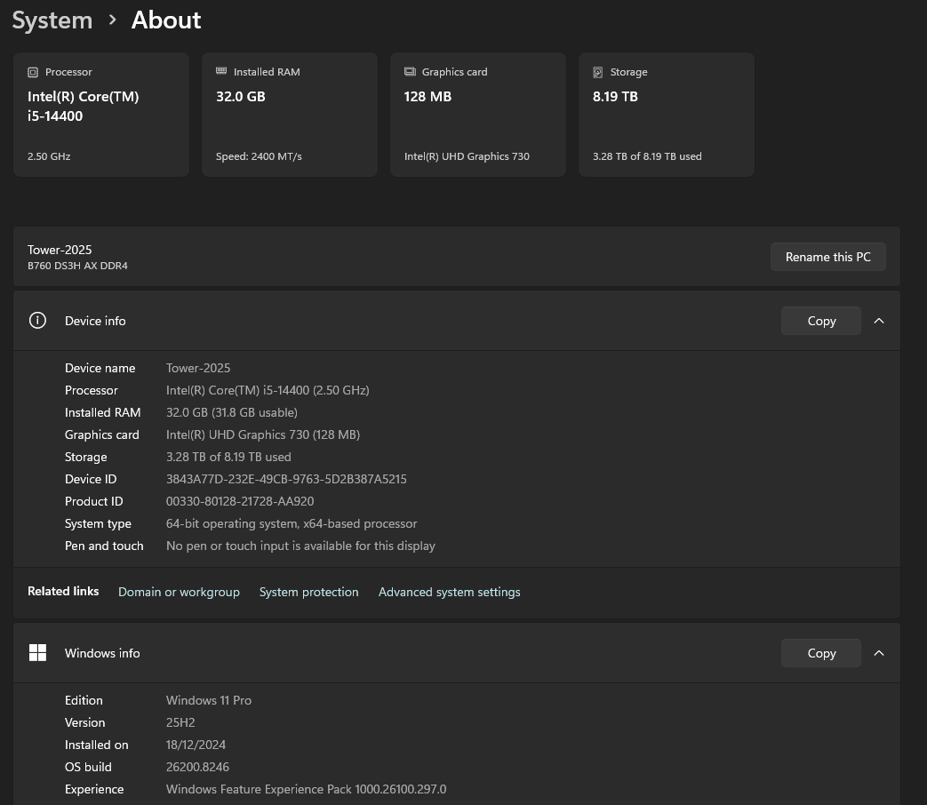Image resolution: width=927 pixels, height=805 pixels.
Task: Click the Storage drive icon
Action: 597,72
